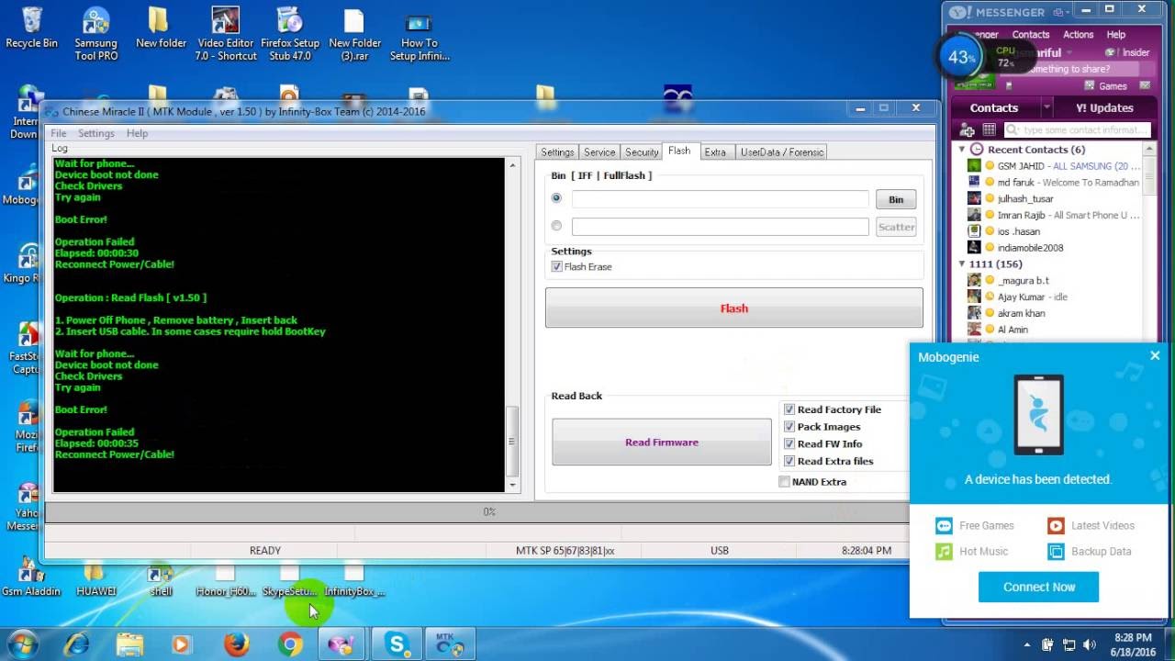Viewport: 1175px width, 661px height.
Task: Click add contact icon in Yahoo Messenger
Action: [x=967, y=130]
